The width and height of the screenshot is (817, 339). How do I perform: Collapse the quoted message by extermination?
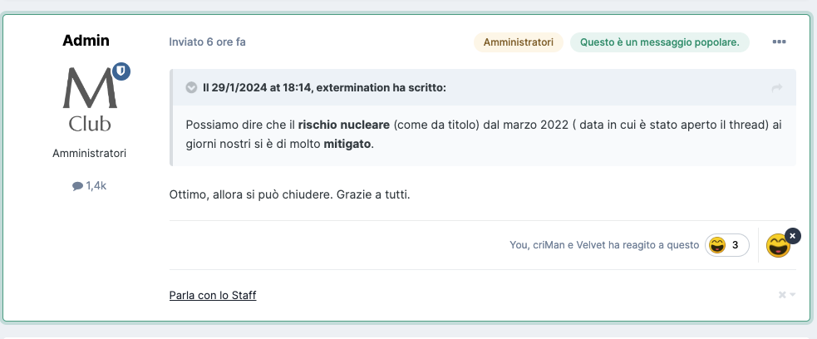point(191,87)
